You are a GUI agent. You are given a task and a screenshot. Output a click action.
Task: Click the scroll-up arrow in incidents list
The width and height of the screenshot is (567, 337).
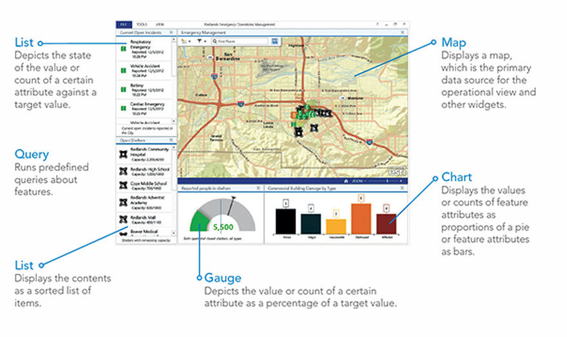[174, 39]
